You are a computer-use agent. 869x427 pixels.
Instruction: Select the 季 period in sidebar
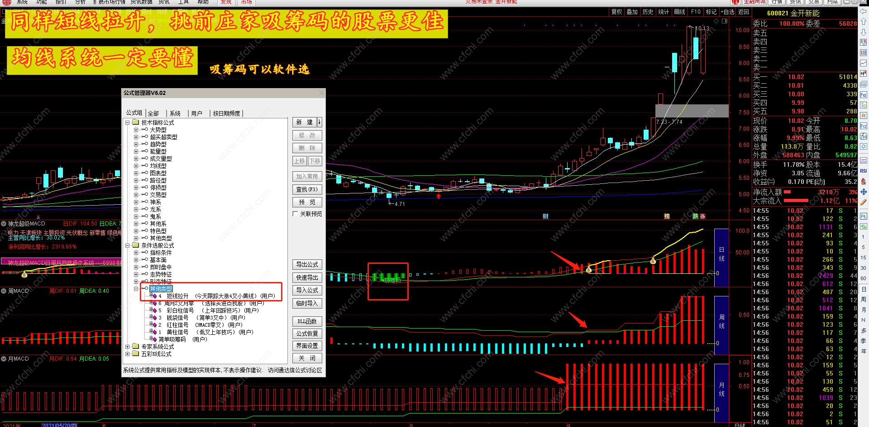863,341
